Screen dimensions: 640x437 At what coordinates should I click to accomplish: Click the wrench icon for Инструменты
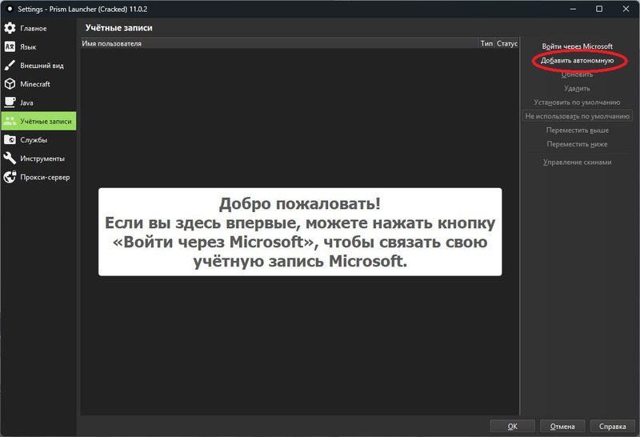point(10,158)
